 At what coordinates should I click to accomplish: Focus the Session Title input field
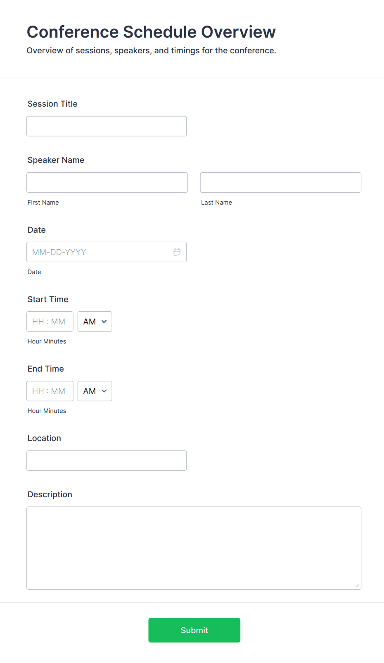coord(107,126)
